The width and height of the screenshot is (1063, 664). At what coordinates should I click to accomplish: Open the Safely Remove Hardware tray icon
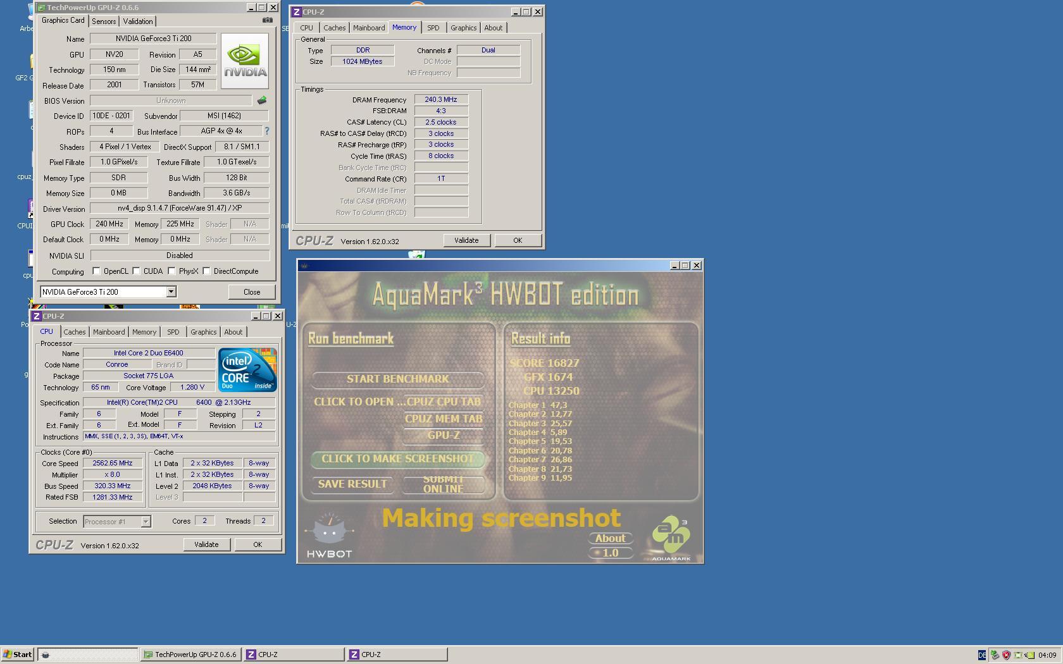click(x=995, y=655)
